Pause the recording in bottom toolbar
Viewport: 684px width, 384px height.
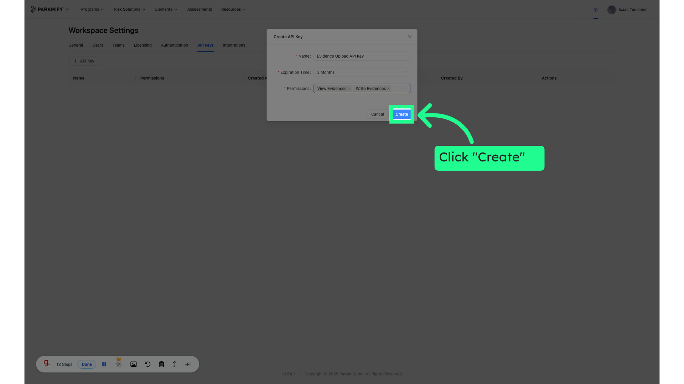[104, 364]
